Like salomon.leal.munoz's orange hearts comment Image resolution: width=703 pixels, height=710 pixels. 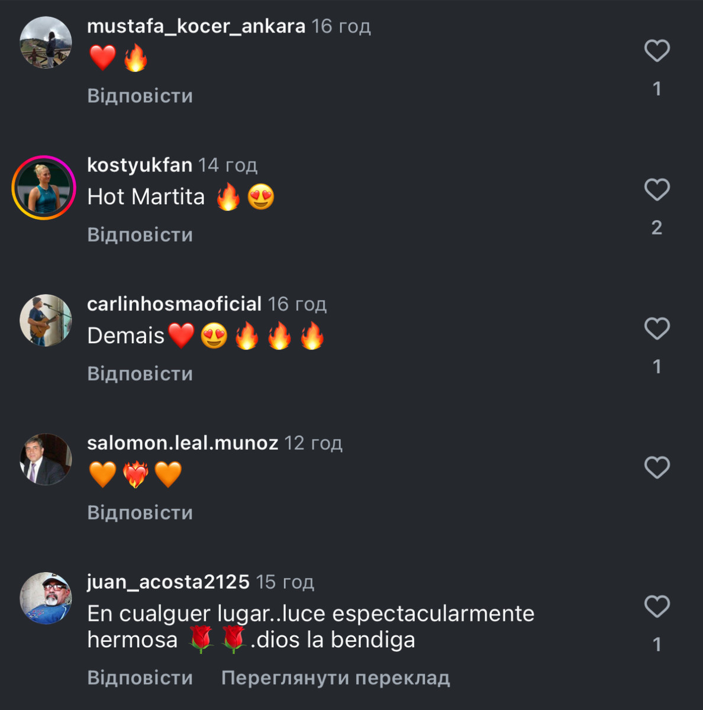tap(656, 468)
